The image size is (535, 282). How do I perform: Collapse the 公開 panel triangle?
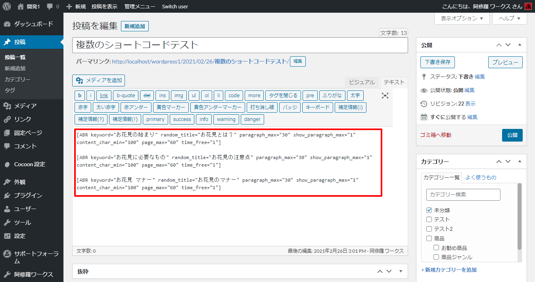[x=520, y=45]
